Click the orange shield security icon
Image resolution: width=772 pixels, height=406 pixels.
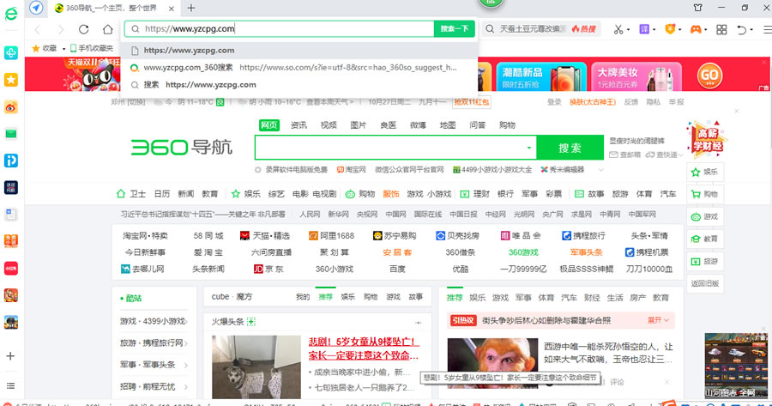tap(670, 29)
